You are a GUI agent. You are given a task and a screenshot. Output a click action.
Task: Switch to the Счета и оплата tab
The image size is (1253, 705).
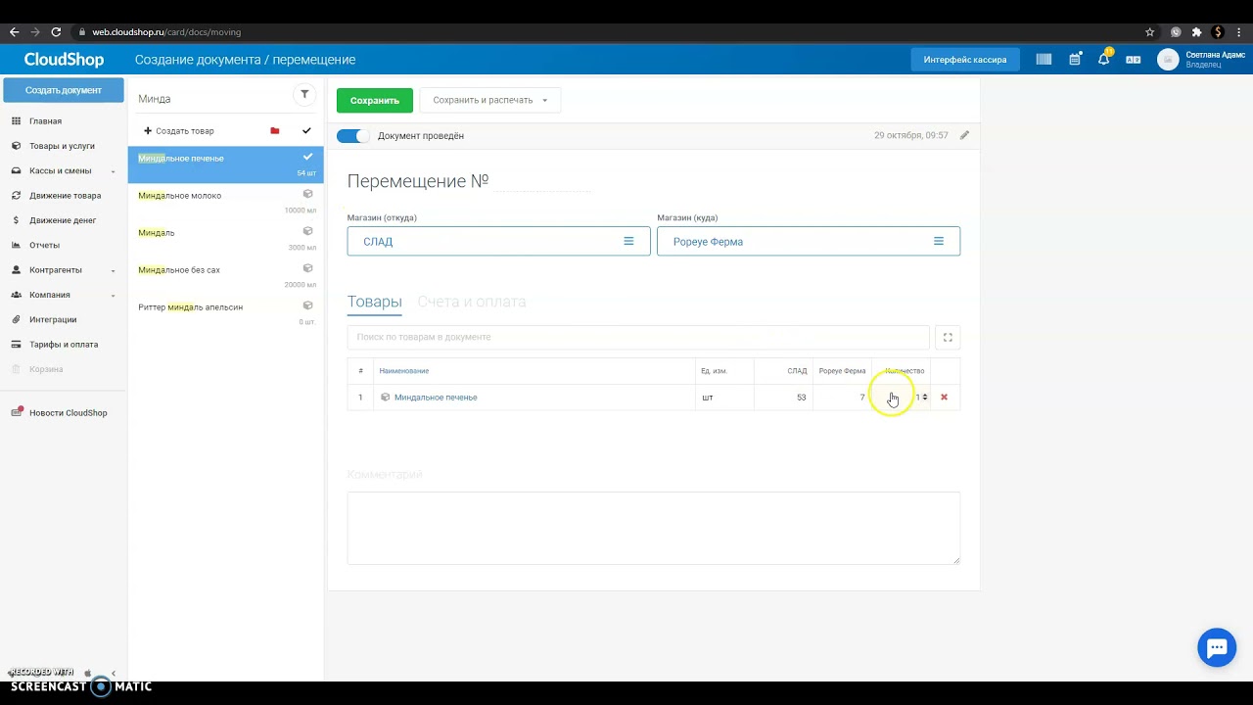(472, 302)
